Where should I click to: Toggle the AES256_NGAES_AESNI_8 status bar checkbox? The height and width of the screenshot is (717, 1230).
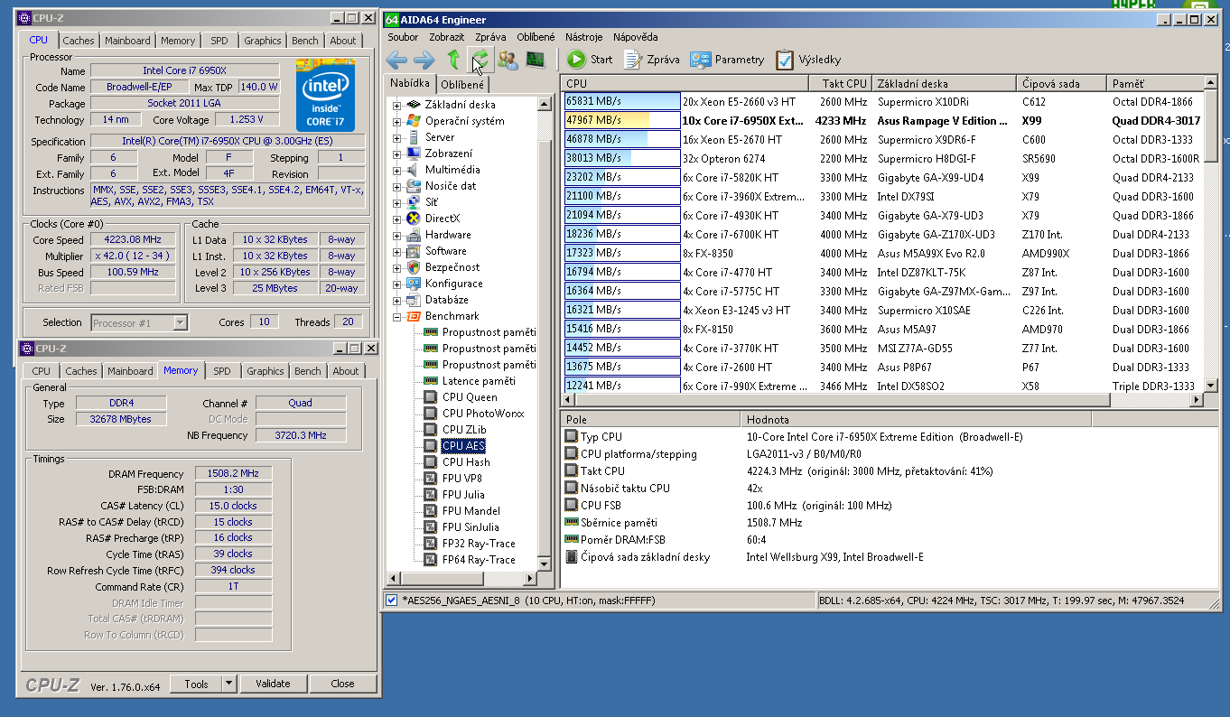pos(391,601)
